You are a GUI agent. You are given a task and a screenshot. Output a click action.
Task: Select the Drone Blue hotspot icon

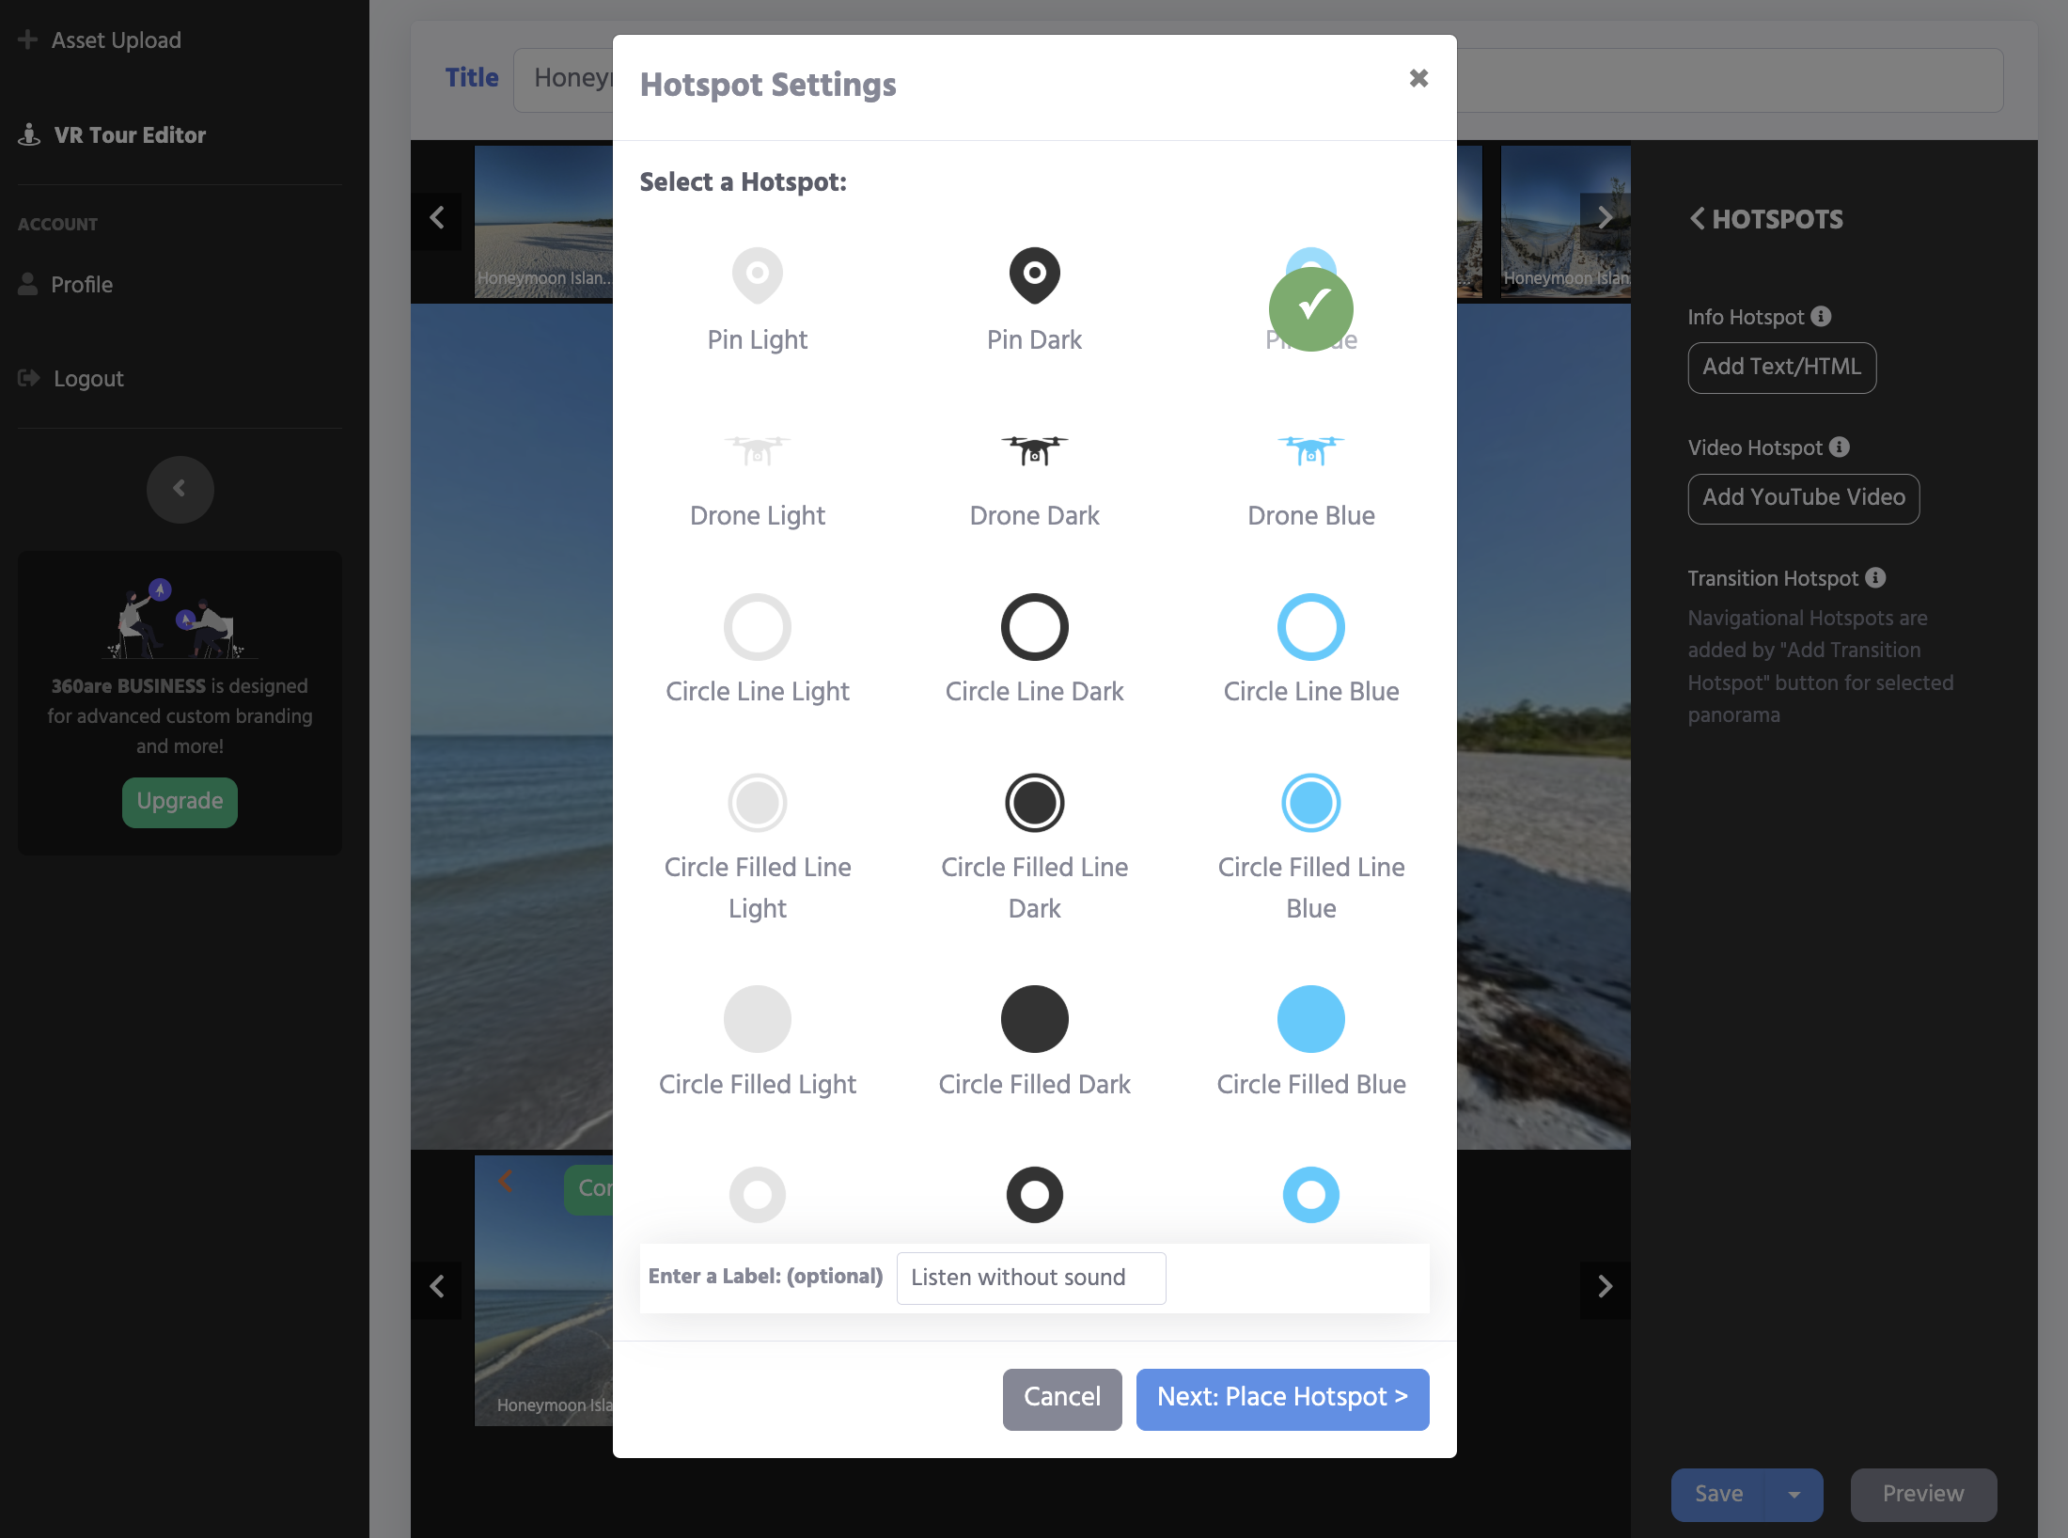tap(1310, 451)
